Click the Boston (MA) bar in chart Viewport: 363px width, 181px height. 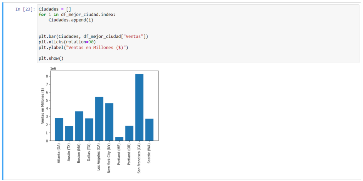tap(79, 126)
